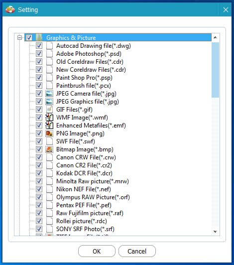This screenshot has height=265, width=234.
Task: Click the WMF Image(*.wmf) icon
Action: (49, 117)
